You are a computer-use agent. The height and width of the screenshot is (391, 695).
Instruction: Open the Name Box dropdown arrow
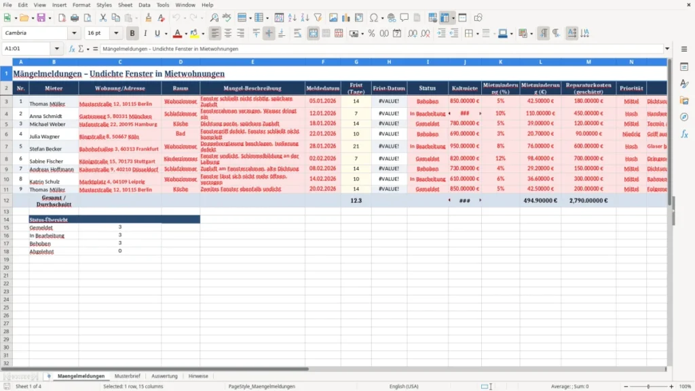(57, 49)
